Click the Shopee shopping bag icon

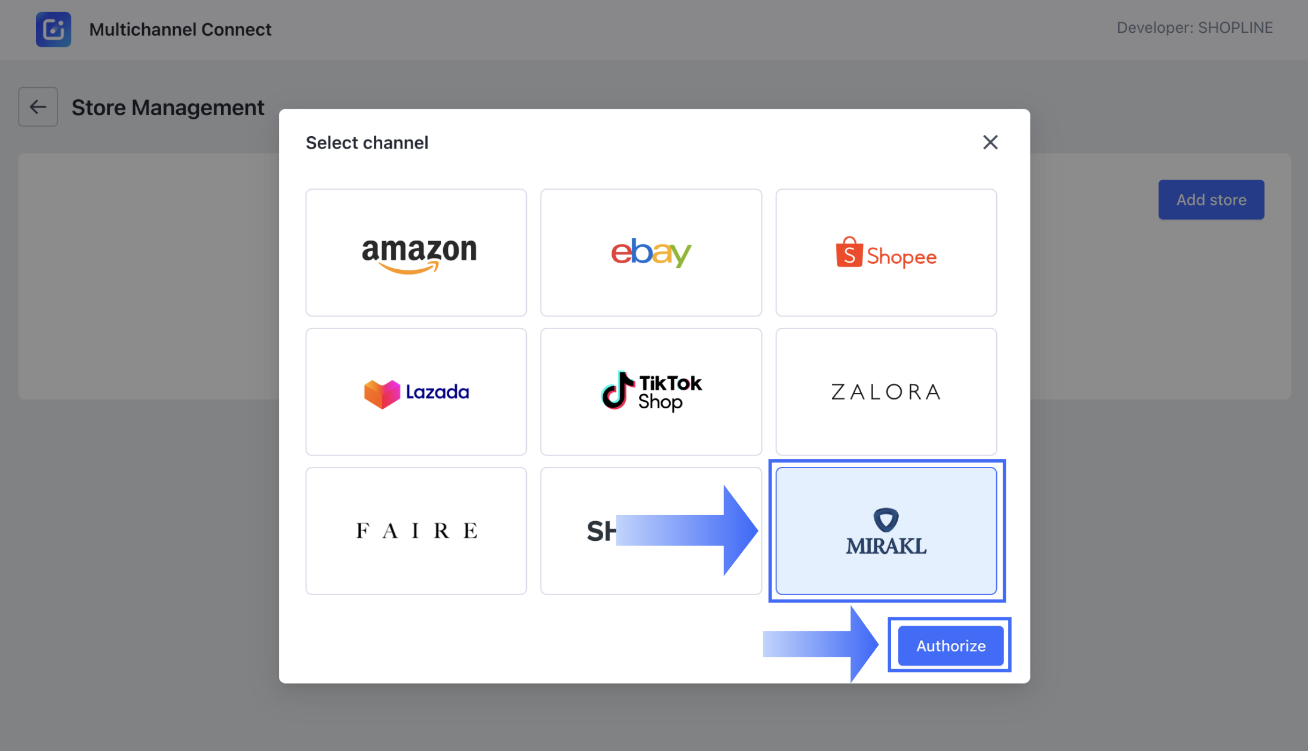click(849, 252)
